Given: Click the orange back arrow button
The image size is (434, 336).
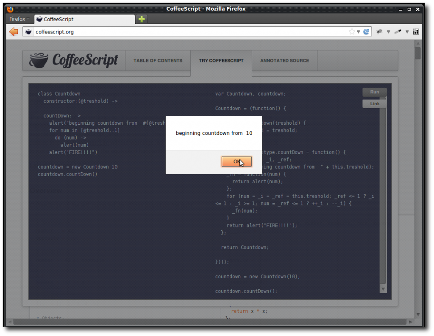Looking at the screenshot, I should pyautogui.click(x=14, y=32).
